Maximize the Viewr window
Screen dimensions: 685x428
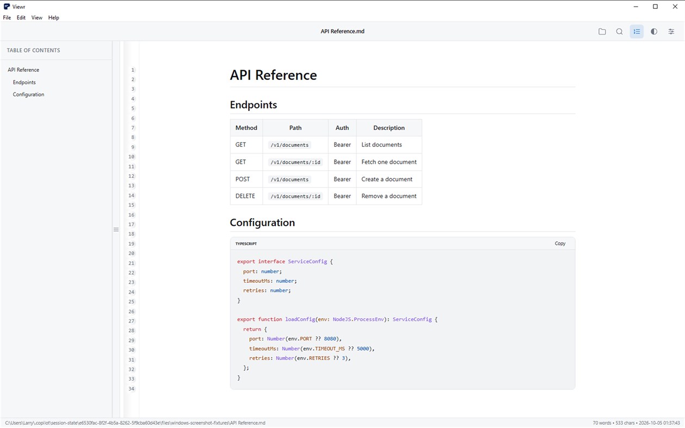(655, 7)
